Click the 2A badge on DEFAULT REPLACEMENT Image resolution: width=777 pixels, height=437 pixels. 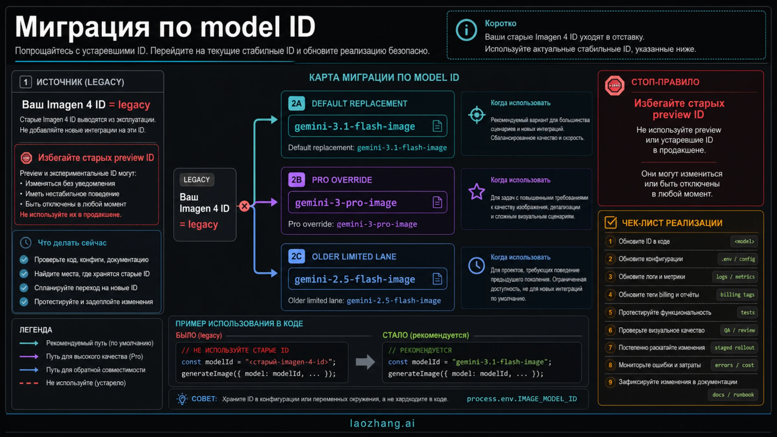coord(297,104)
